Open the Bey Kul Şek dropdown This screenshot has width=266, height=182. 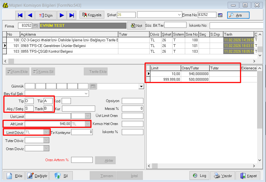point(86,93)
